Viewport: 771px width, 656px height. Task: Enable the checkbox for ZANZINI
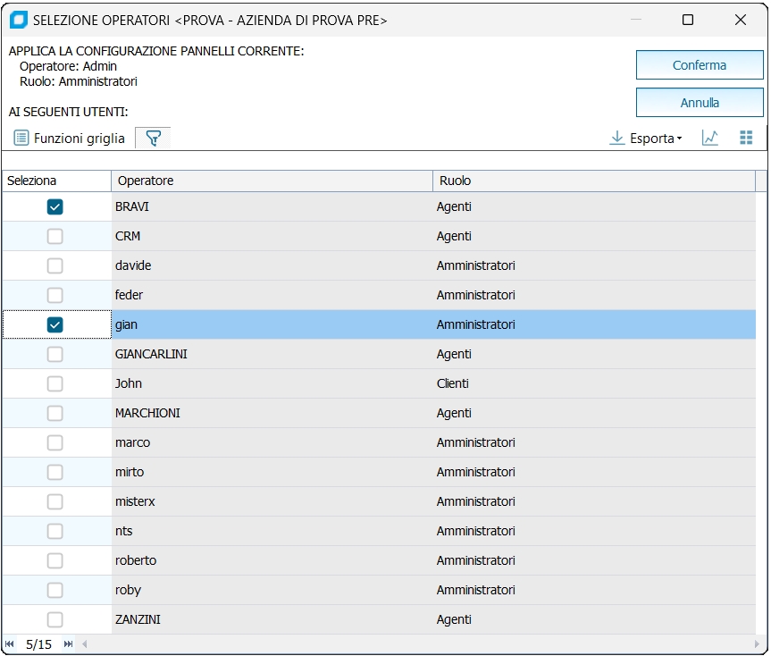coord(55,620)
